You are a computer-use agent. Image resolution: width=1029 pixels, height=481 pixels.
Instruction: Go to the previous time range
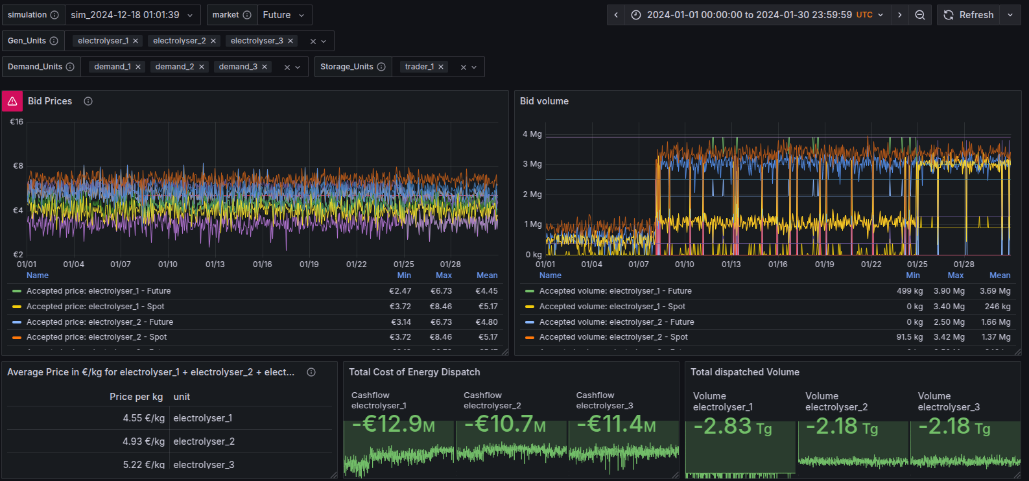[x=616, y=15]
